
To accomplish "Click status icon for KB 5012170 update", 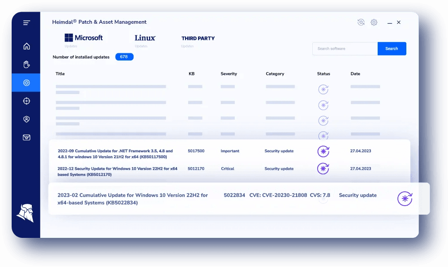I will tap(323, 169).
